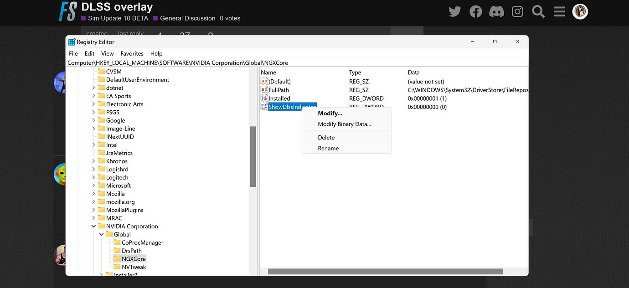Visit Instagram via its header icon
The height and width of the screenshot is (288, 629).
[517, 11]
